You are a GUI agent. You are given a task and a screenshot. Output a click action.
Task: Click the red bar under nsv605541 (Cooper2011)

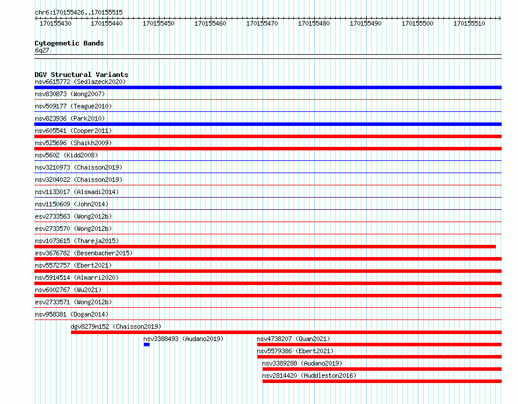(268, 136)
